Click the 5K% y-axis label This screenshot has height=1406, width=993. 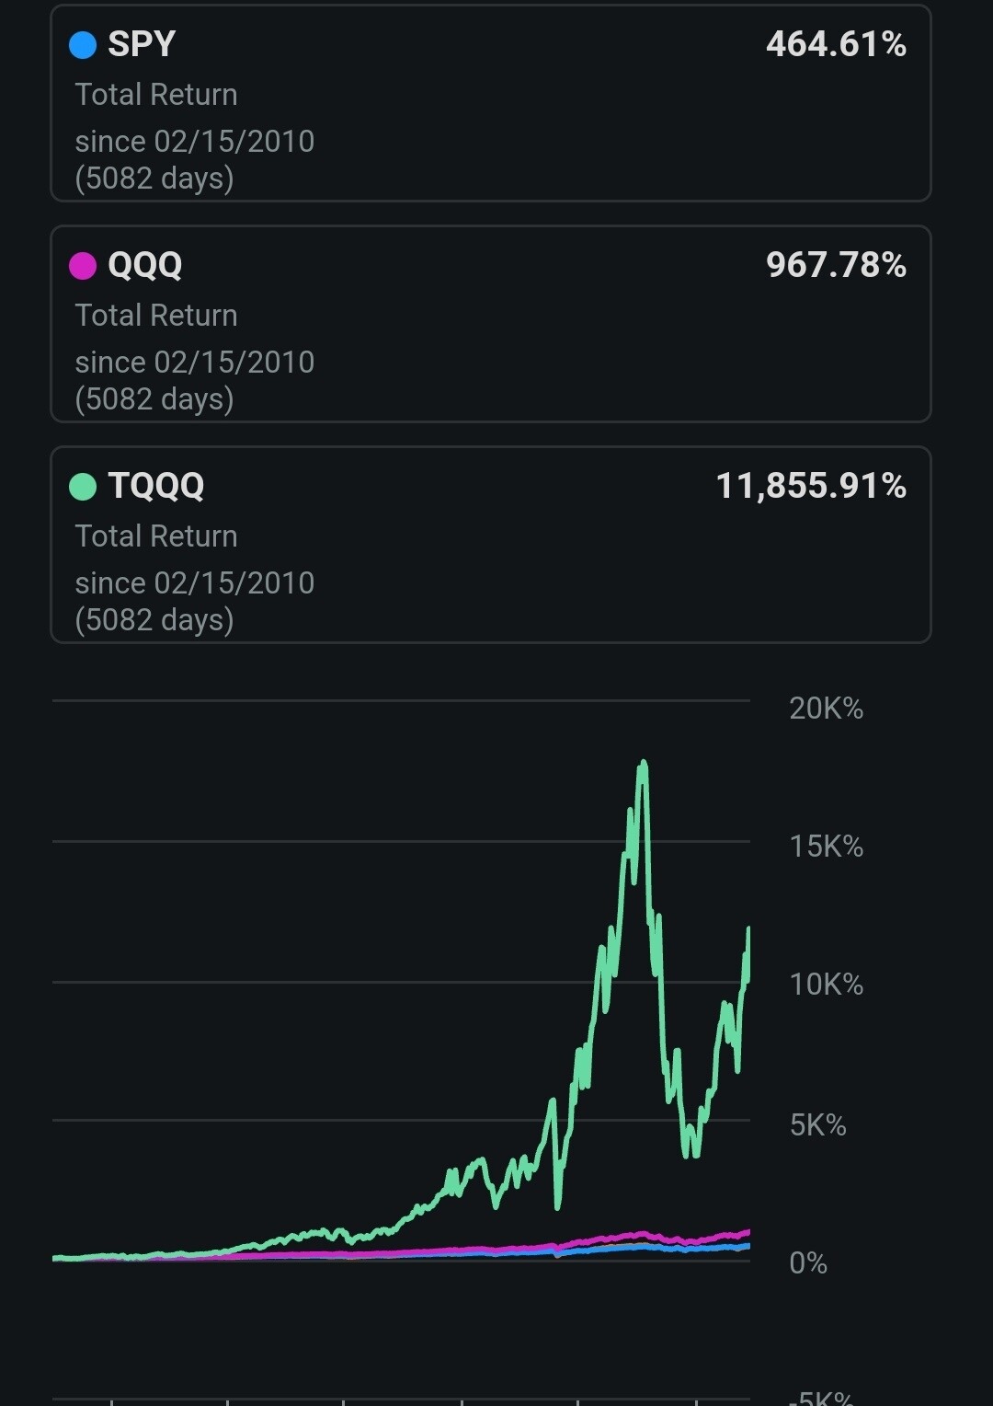tap(817, 1124)
